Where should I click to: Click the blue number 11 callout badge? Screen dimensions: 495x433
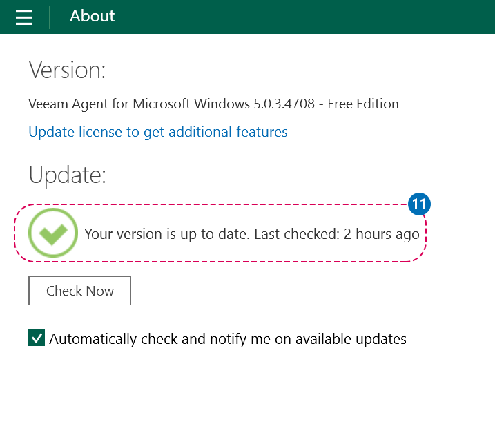click(419, 204)
